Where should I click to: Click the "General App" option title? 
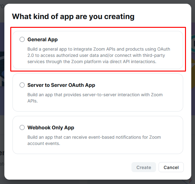(42, 39)
